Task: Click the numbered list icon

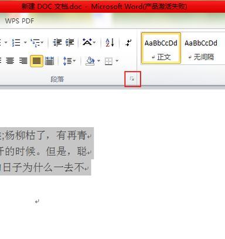Action: click(x=16, y=43)
